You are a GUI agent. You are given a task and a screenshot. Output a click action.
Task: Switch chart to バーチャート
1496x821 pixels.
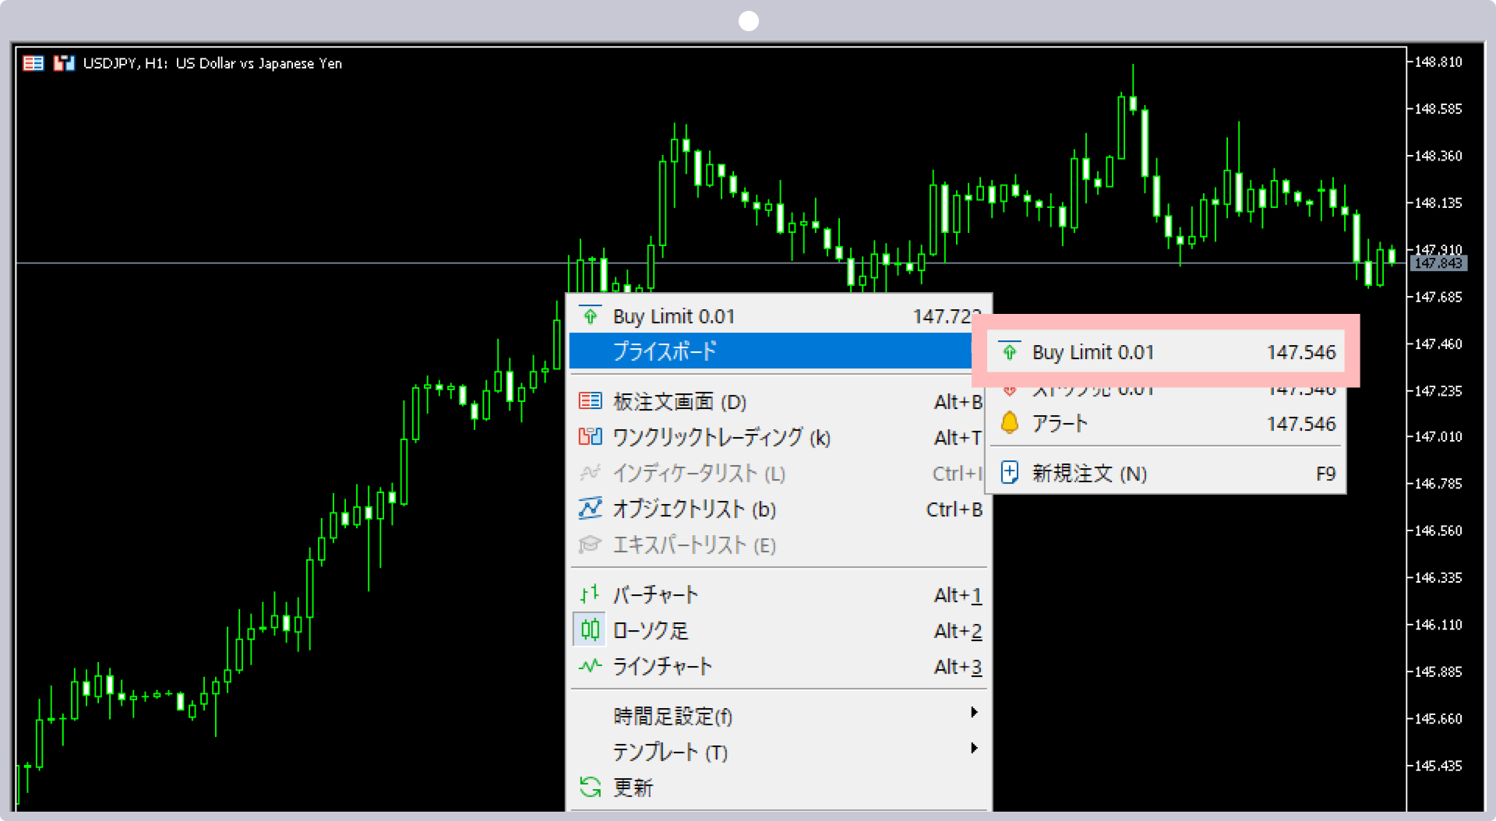780,594
